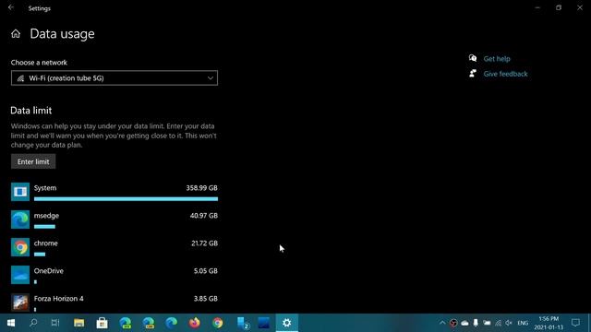Open taskbar Search
Screen dimensions: 591x332
(33, 323)
